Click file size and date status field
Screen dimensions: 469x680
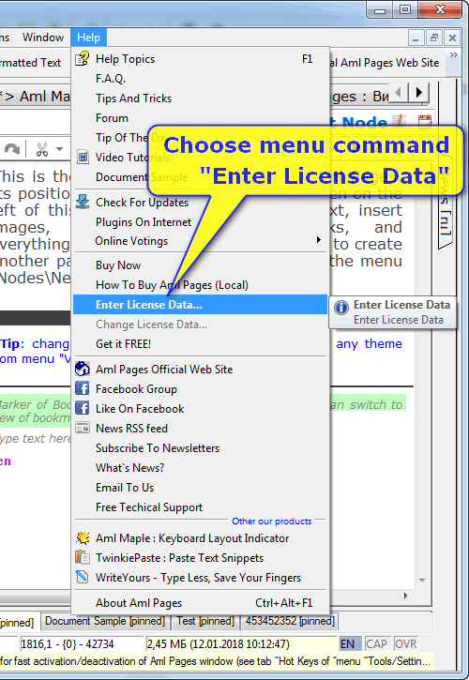click(x=240, y=644)
